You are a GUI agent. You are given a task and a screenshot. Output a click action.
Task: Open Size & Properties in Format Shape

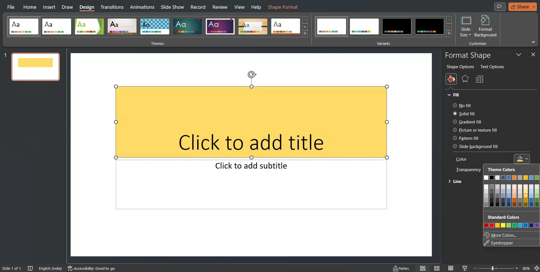coord(480,79)
